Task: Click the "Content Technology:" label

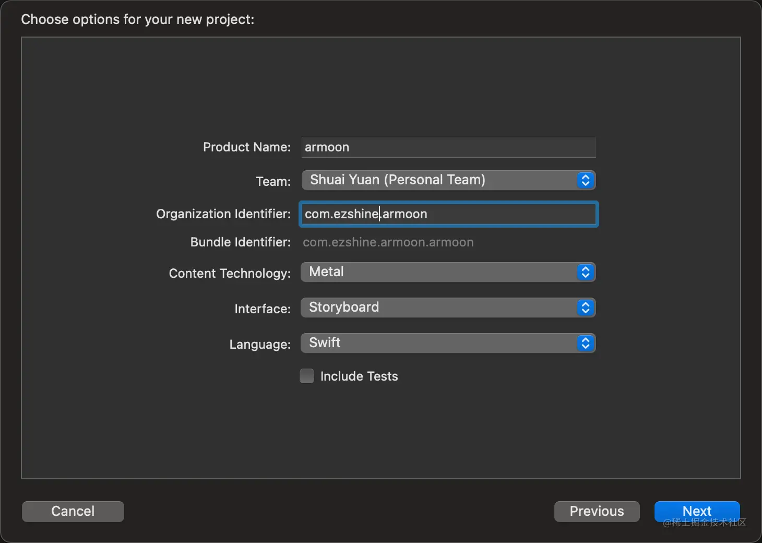Action: (x=230, y=274)
